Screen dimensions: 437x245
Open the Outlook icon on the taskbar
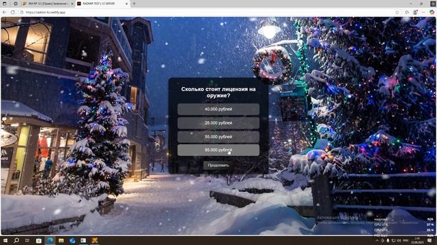[72, 240]
